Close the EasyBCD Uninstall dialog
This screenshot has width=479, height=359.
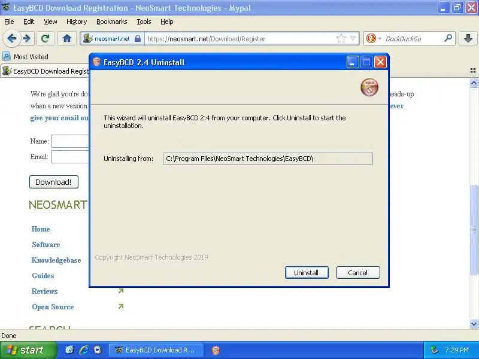click(x=380, y=62)
